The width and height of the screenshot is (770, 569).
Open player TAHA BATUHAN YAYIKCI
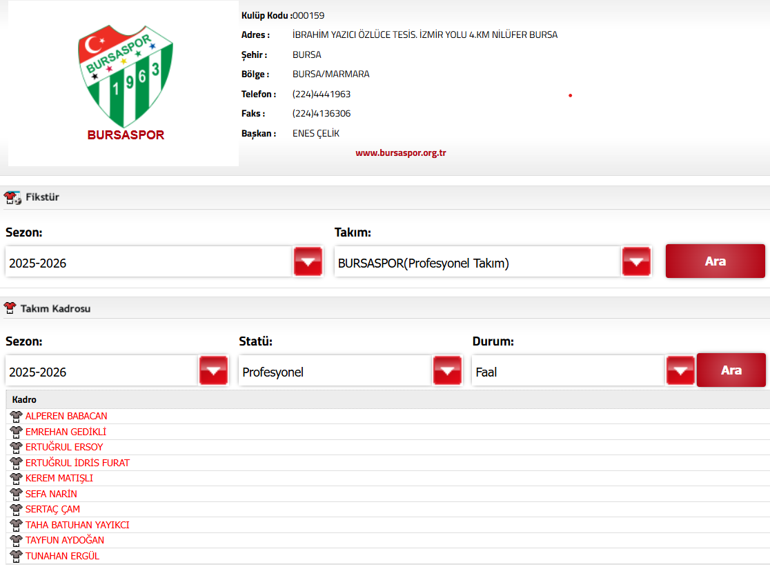[77, 526]
